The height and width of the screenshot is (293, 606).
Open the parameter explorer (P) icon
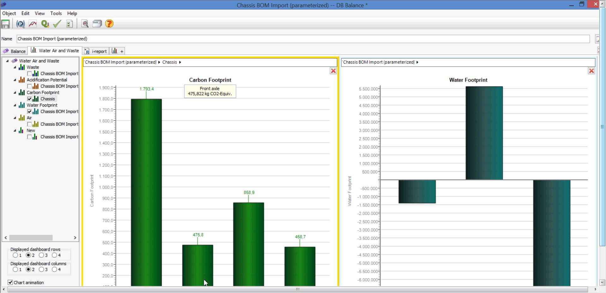21,24
